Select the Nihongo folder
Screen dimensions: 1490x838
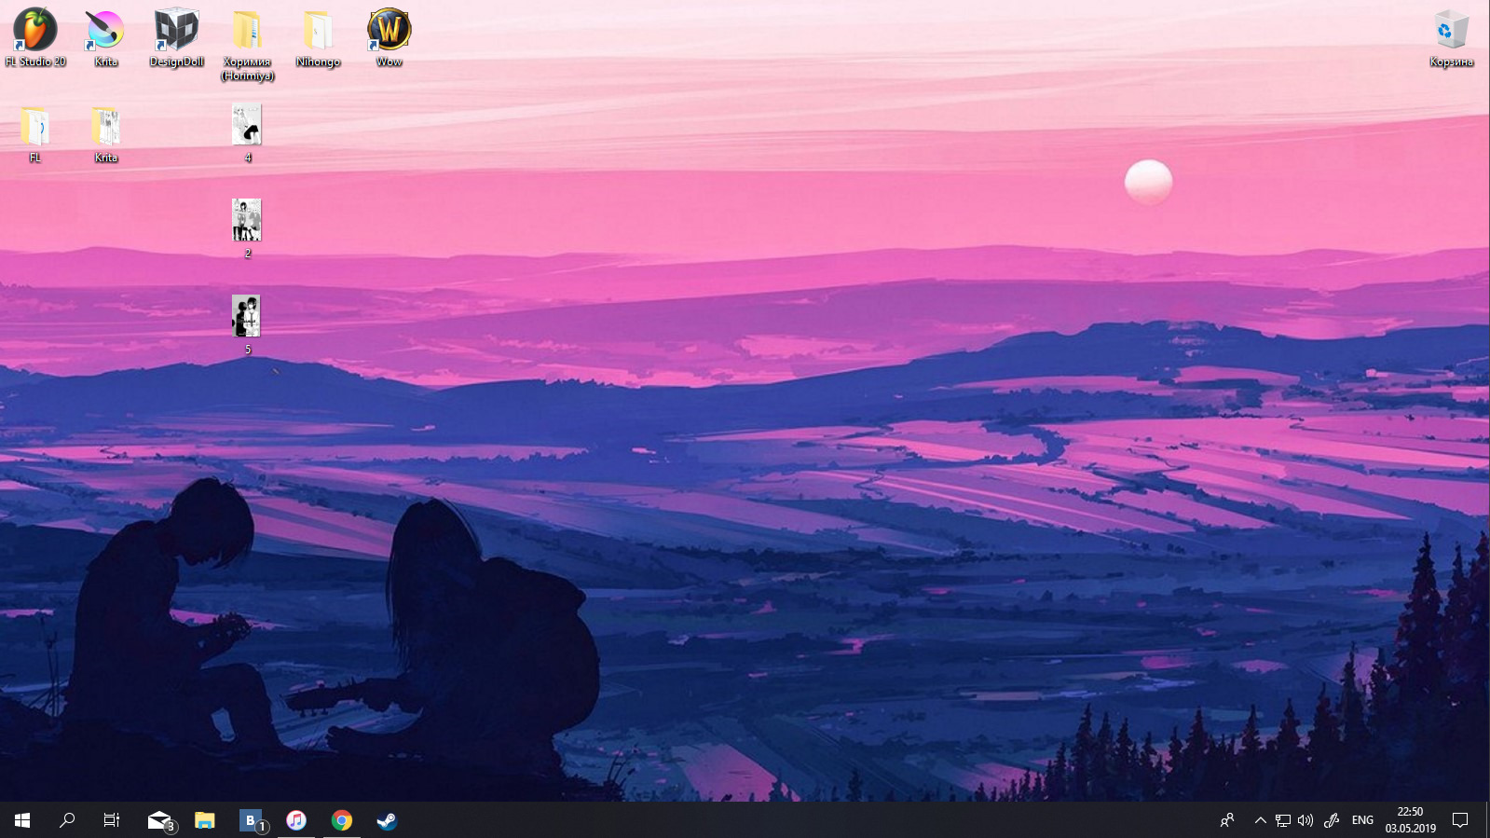(318, 32)
